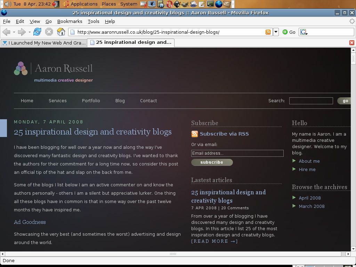This screenshot has height=267, width=356.
Task: Open the View menu
Action: pos(35,21)
